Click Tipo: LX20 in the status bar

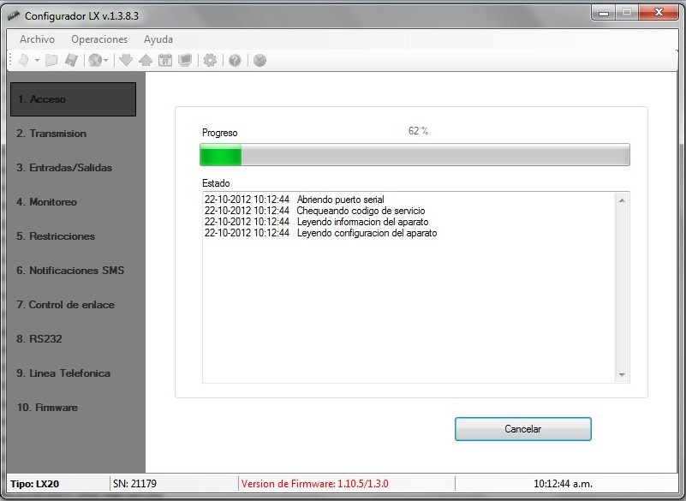34,484
